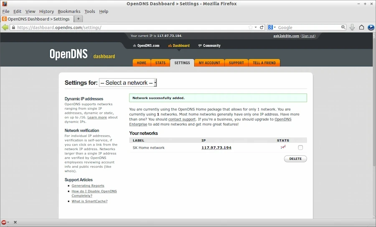Click the ask2sk@in.com account link
376x227 pixels.
tap(286, 36)
